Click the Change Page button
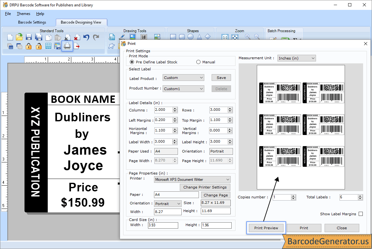 point(216,195)
